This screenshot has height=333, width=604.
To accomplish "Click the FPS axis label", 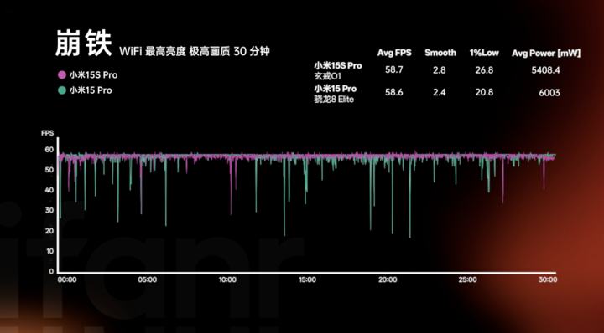I will pos(47,133).
